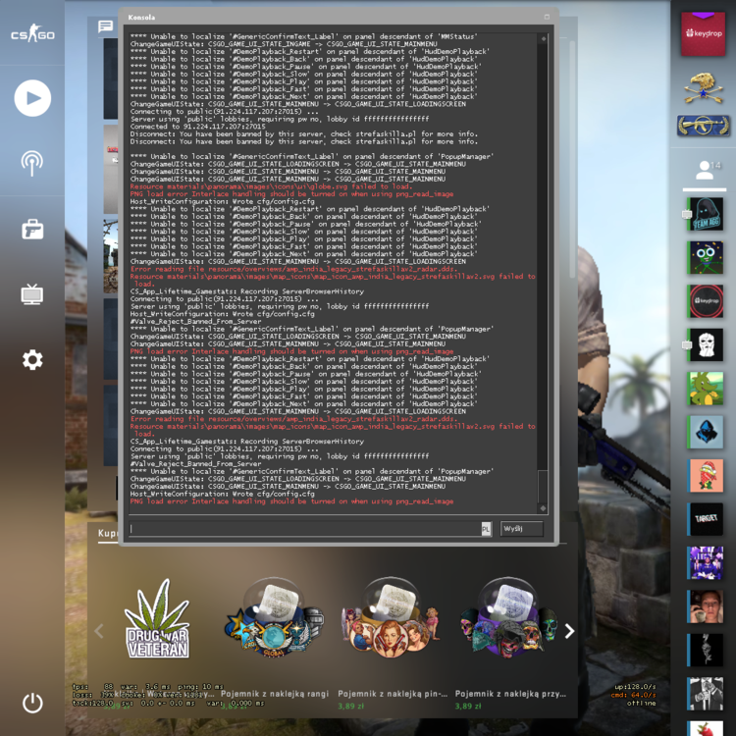Viewport: 736px width, 736px height.
Task: Select the TEAM AGG friend avatar
Action: [705, 215]
